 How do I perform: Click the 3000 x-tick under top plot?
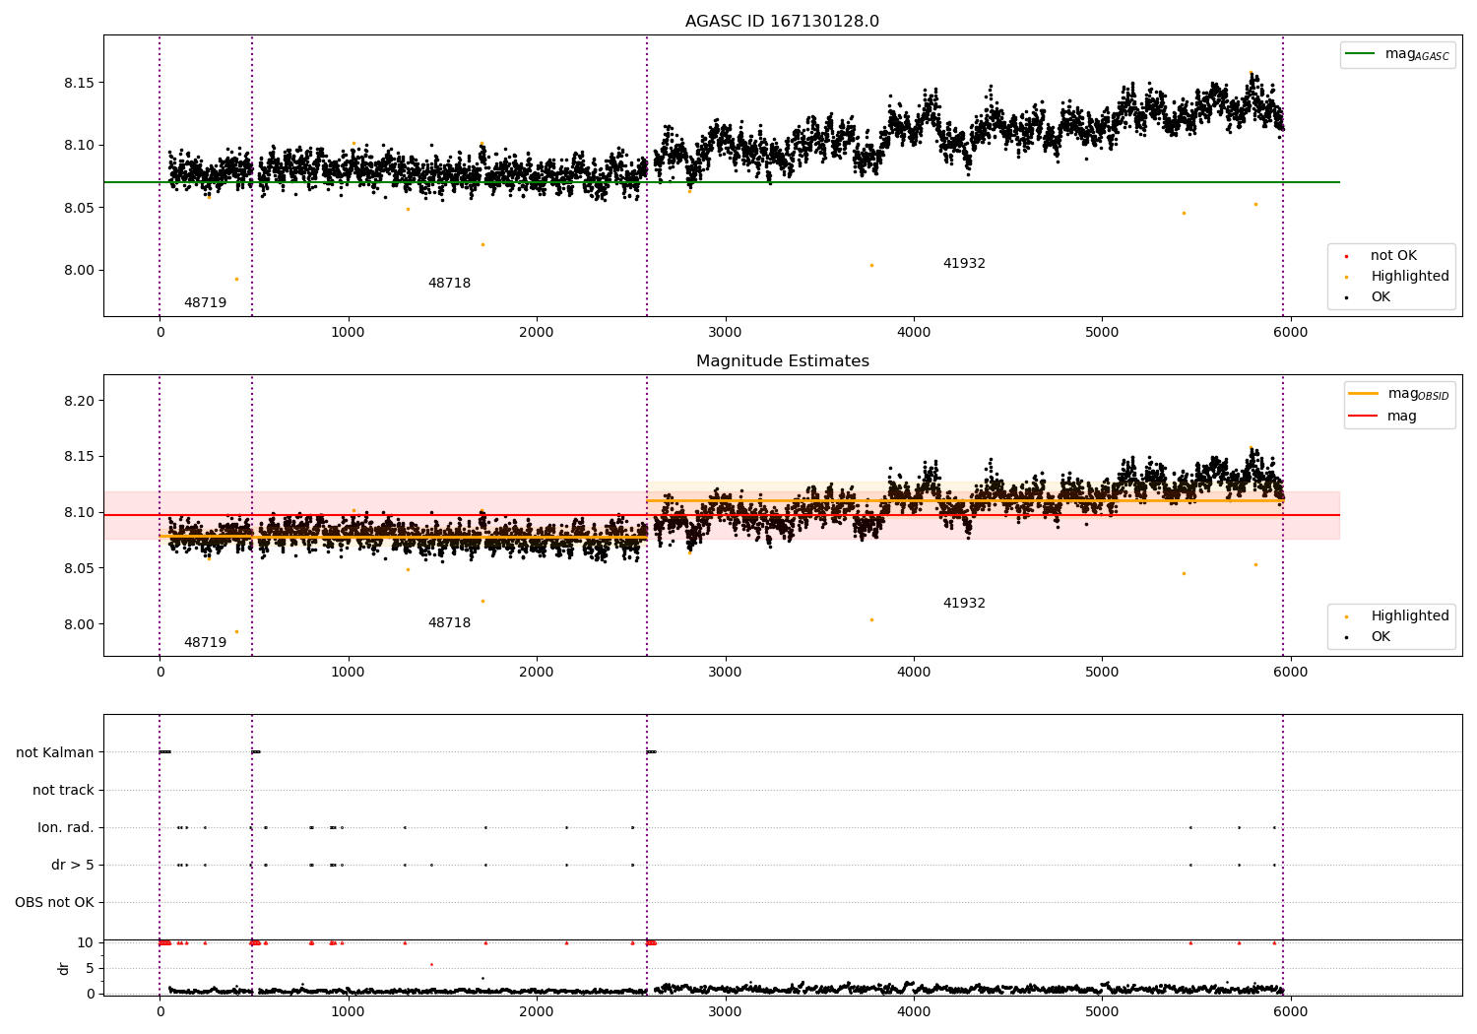[x=726, y=333]
